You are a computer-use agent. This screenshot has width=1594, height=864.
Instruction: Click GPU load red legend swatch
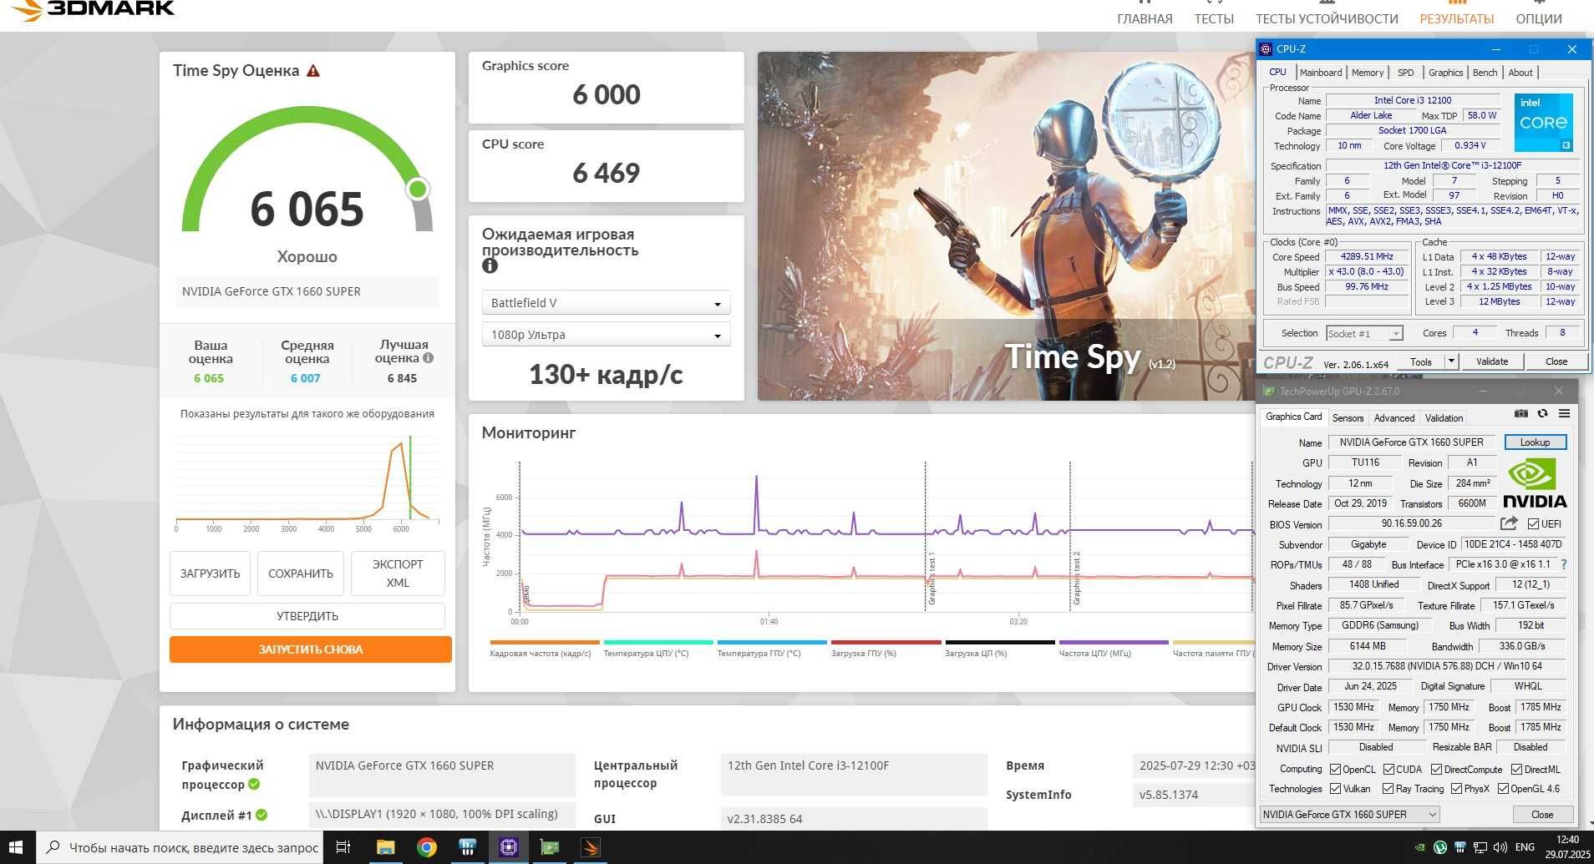point(886,643)
